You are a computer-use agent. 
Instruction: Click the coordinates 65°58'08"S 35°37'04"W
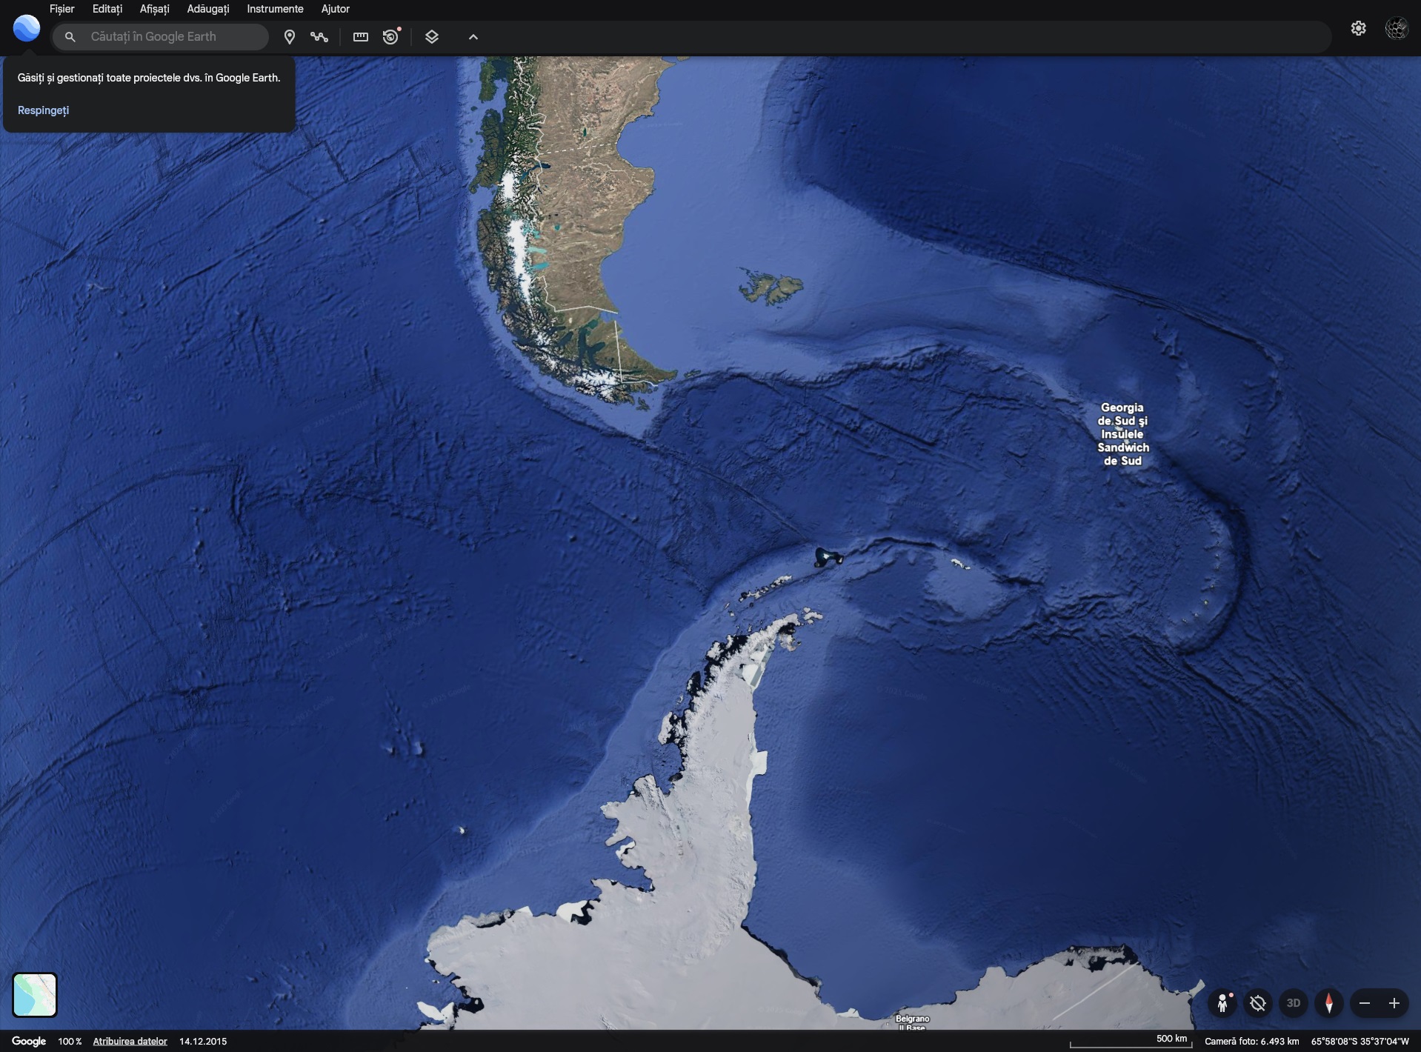pyautogui.click(x=1360, y=1042)
